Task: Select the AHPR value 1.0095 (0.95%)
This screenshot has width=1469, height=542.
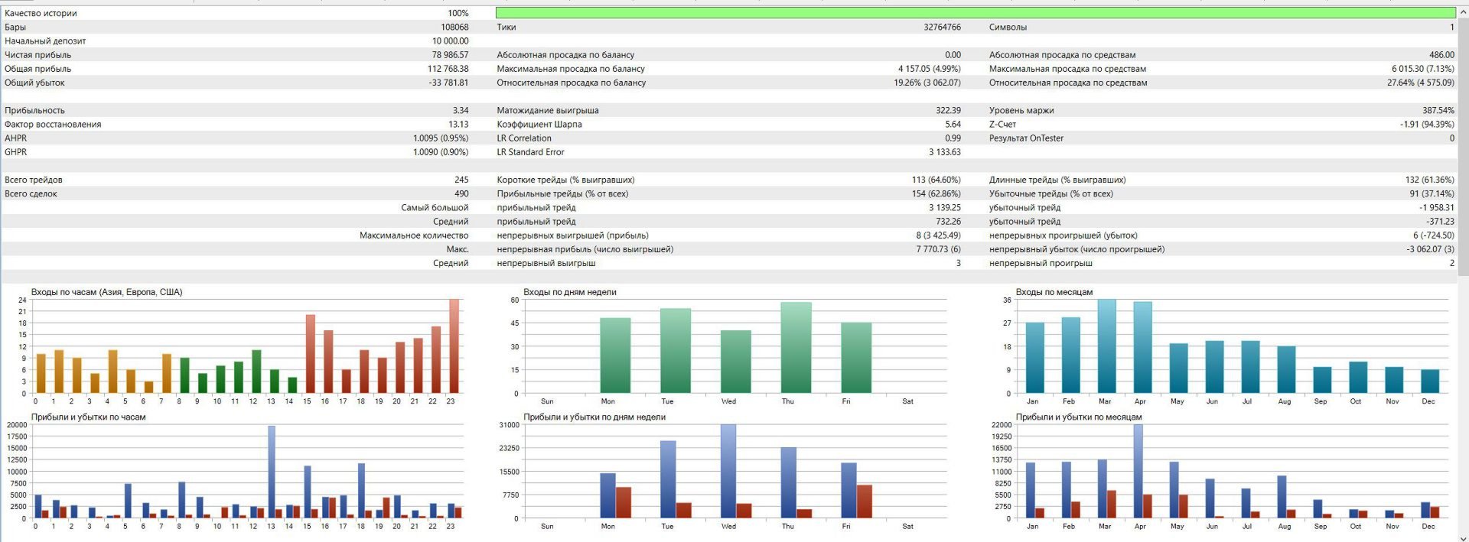Action: [441, 138]
